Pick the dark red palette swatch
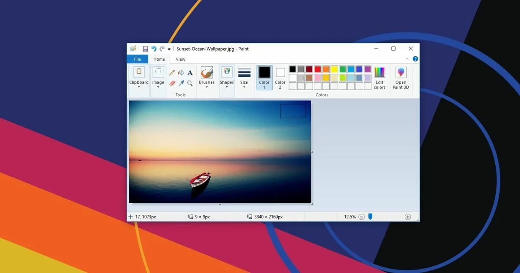The height and width of the screenshot is (273, 520). [309, 69]
